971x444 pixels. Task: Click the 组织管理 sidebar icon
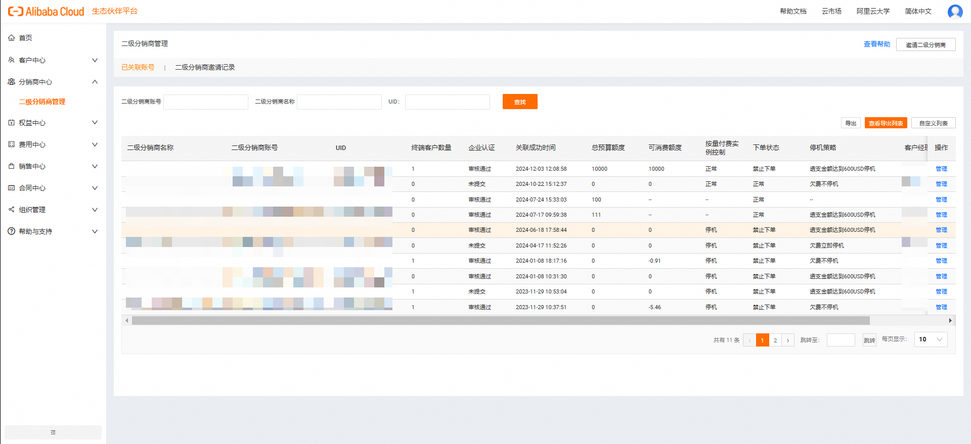point(11,210)
